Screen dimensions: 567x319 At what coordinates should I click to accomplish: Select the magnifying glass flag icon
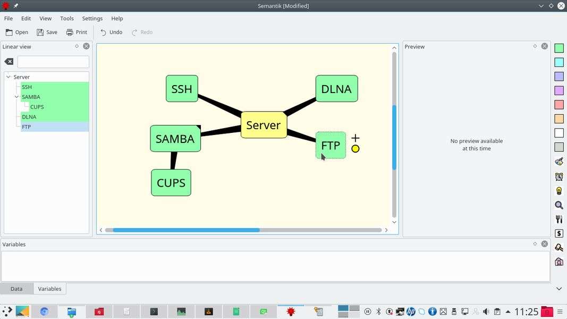click(x=559, y=205)
